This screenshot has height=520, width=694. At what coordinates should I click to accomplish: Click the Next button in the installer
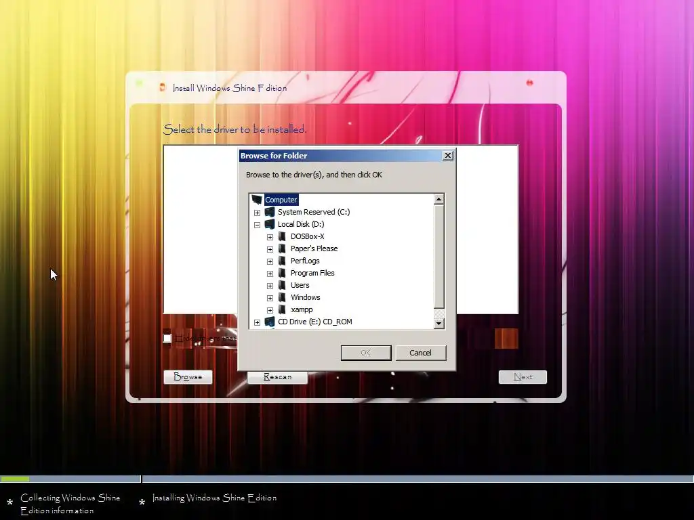click(523, 376)
